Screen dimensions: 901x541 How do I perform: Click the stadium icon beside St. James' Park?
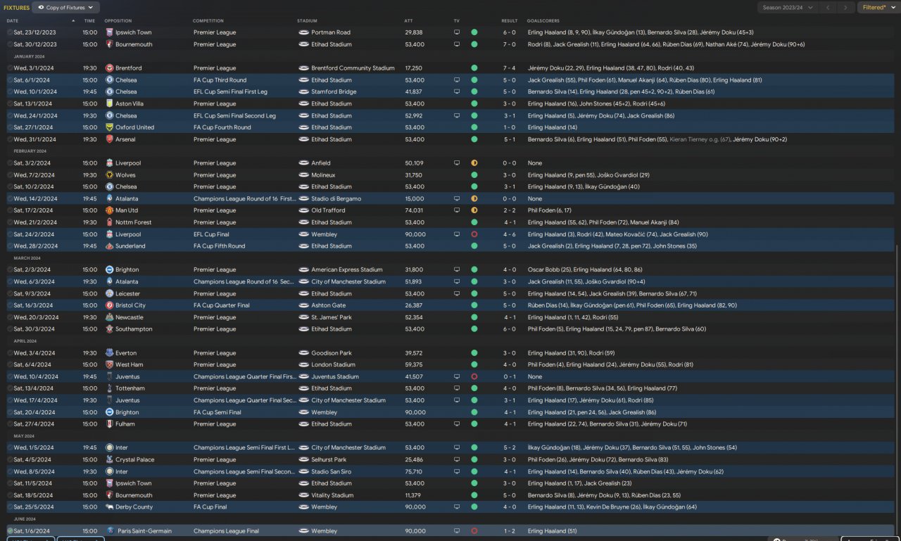click(304, 317)
